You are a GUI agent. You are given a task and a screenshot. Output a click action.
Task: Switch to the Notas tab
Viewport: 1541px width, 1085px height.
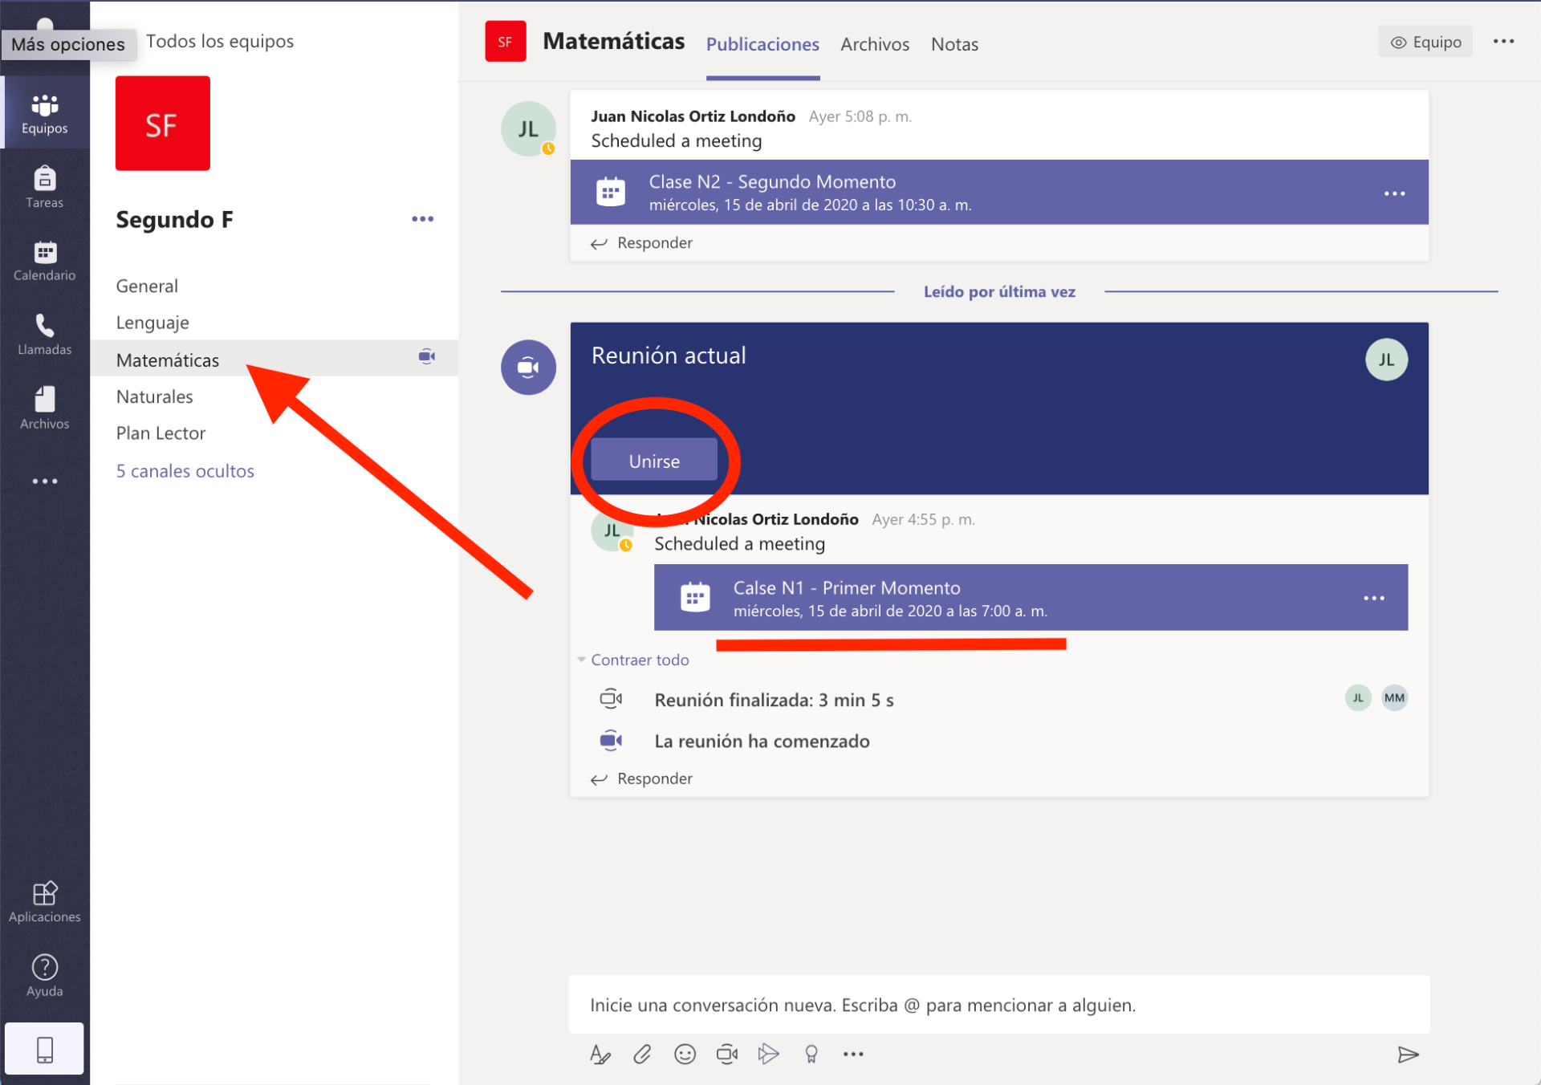tap(953, 44)
